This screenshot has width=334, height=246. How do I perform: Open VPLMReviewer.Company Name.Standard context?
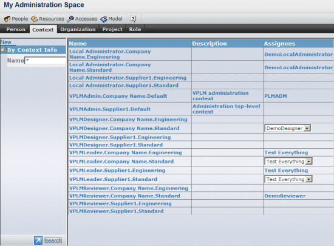pos(124,196)
